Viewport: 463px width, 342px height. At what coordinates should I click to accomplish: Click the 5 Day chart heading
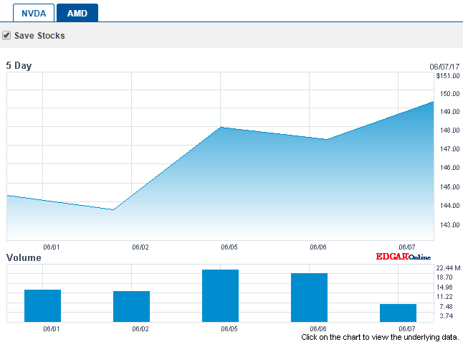point(19,66)
